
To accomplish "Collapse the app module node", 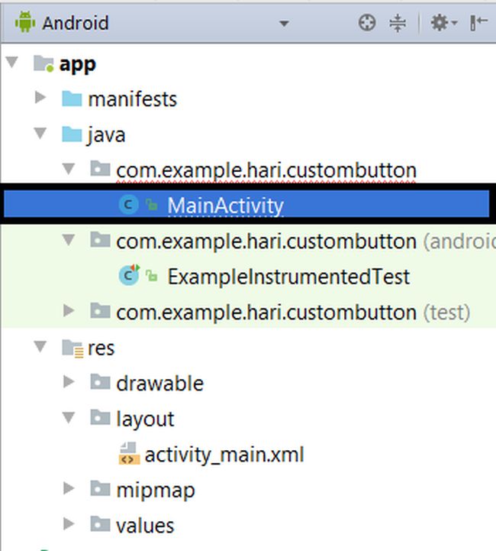I will 12,63.
